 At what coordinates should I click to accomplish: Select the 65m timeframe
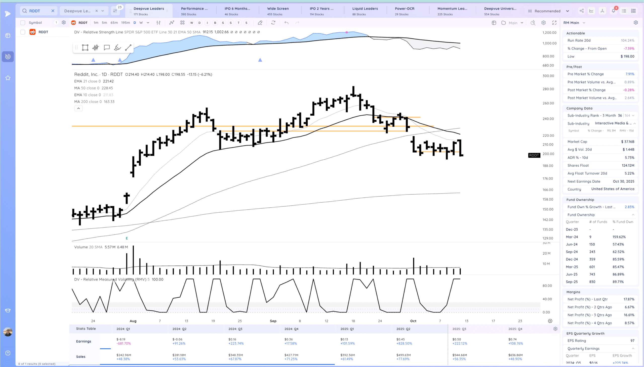pyautogui.click(x=114, y=23)
